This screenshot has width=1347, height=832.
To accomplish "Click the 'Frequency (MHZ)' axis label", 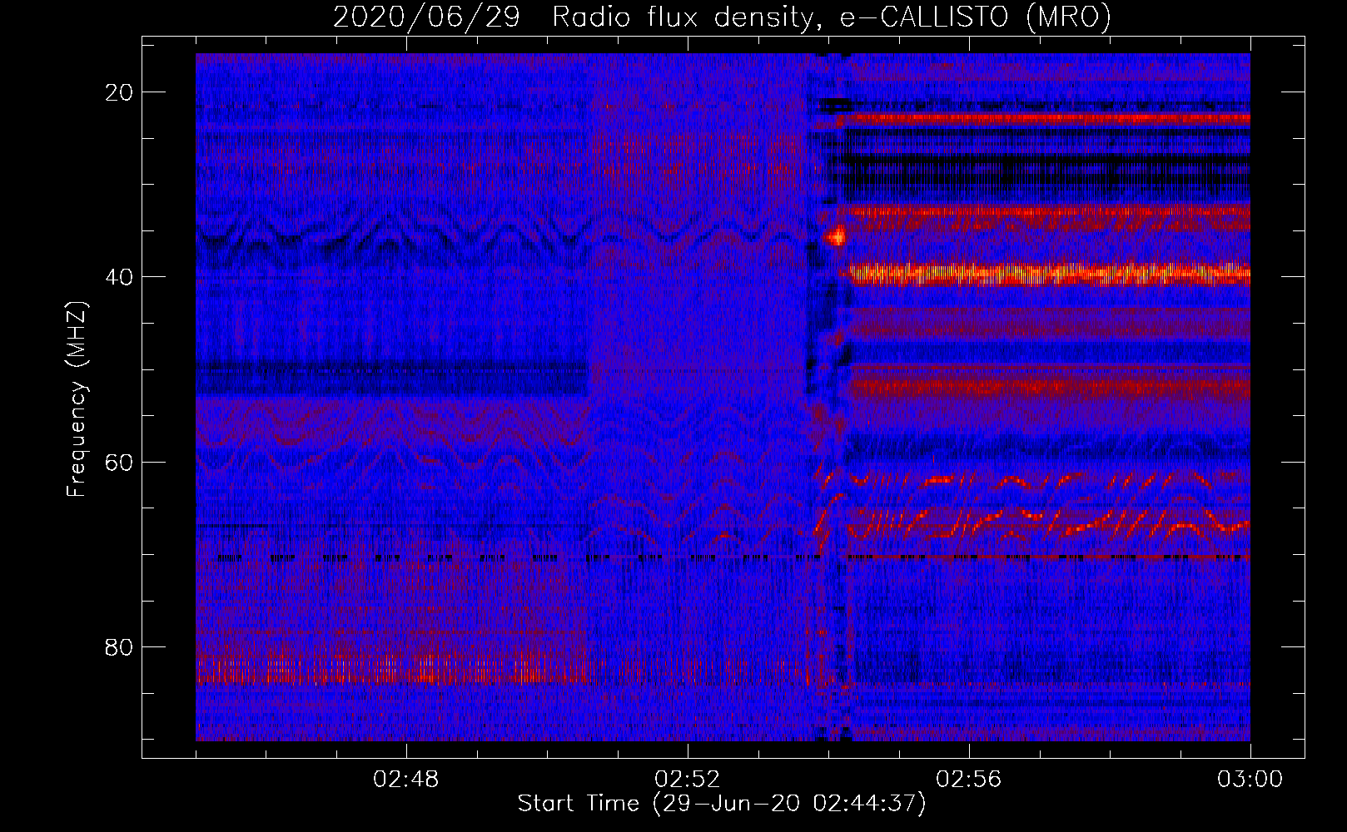I will tap(77, 399).
